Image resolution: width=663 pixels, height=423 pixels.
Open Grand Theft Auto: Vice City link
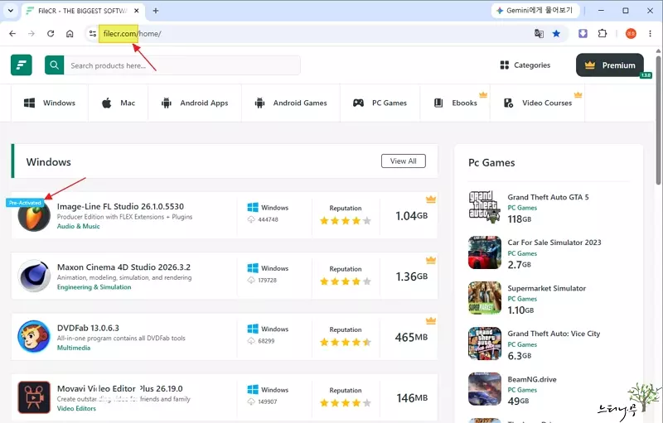[554, 334]
